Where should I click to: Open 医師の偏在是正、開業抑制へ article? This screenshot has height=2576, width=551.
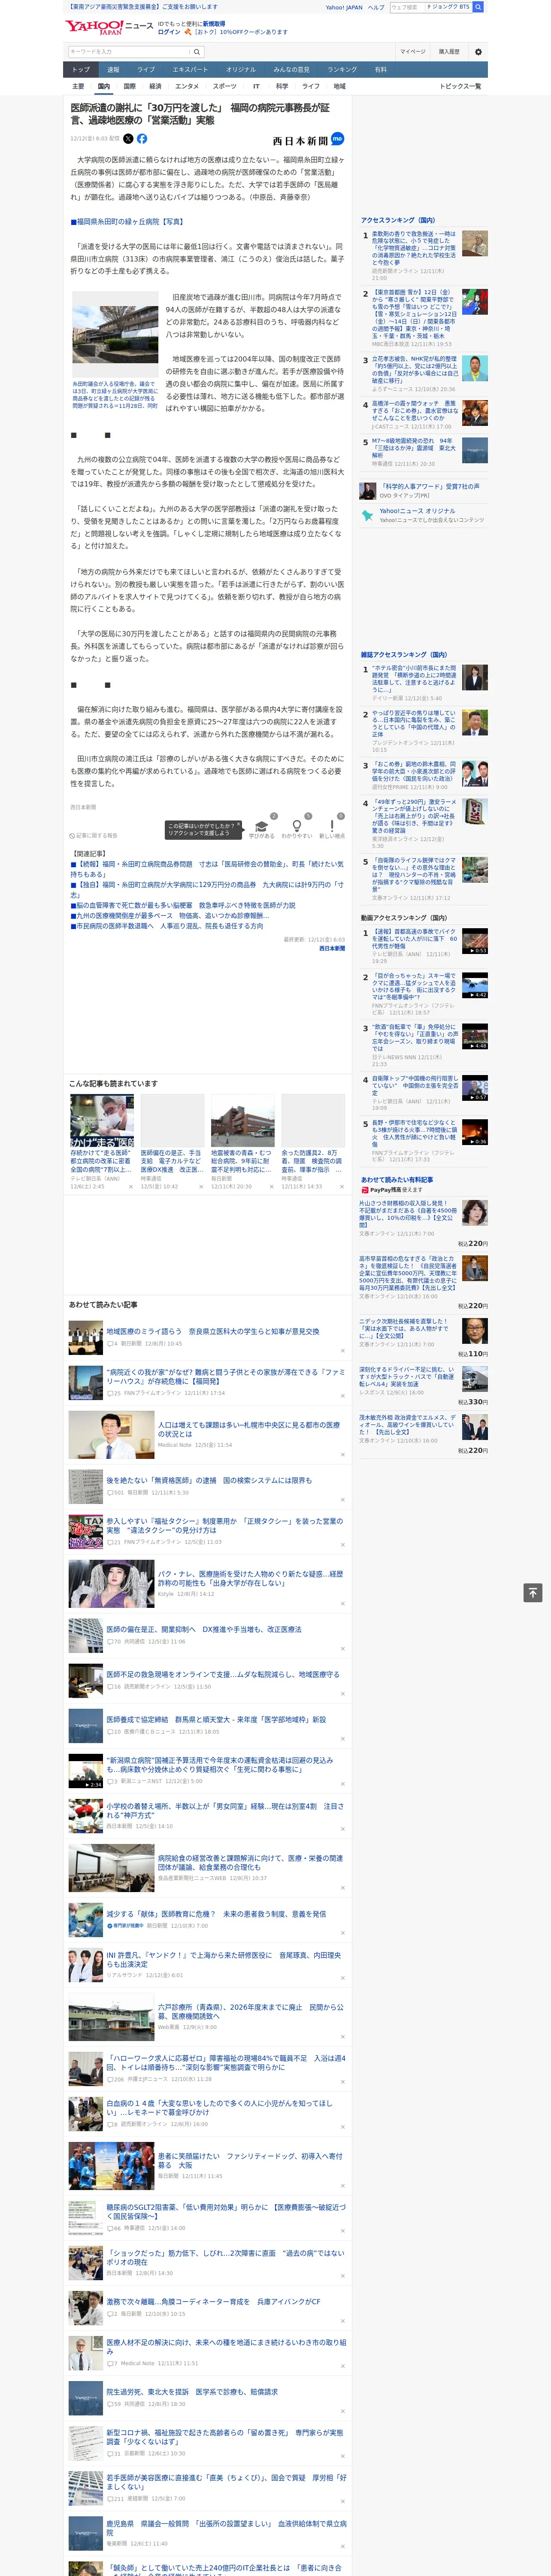point(204,1629)
